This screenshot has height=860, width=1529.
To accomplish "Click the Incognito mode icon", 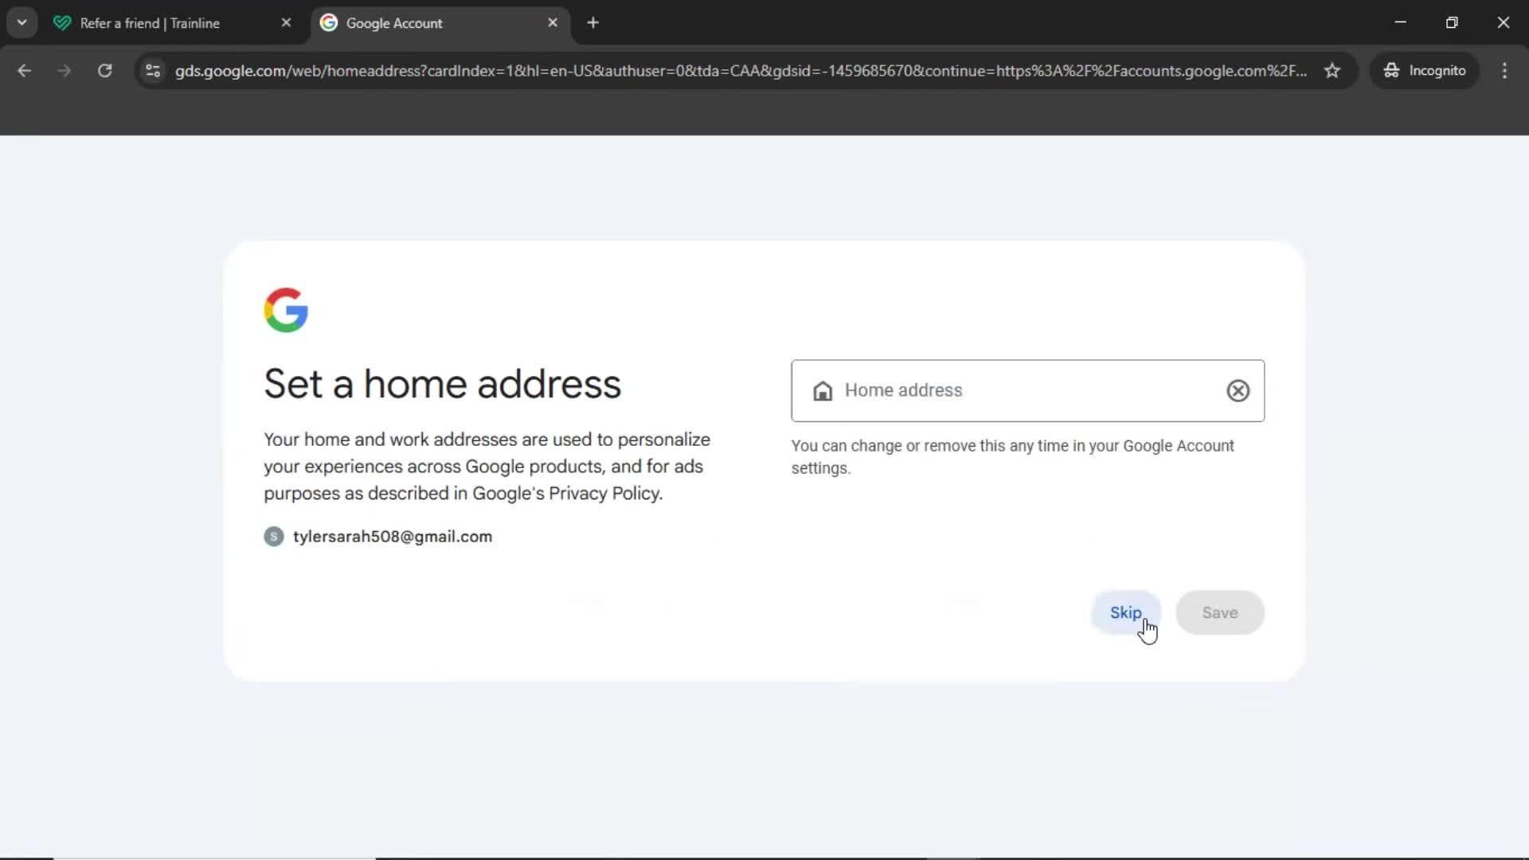I will pos(1392,70).
